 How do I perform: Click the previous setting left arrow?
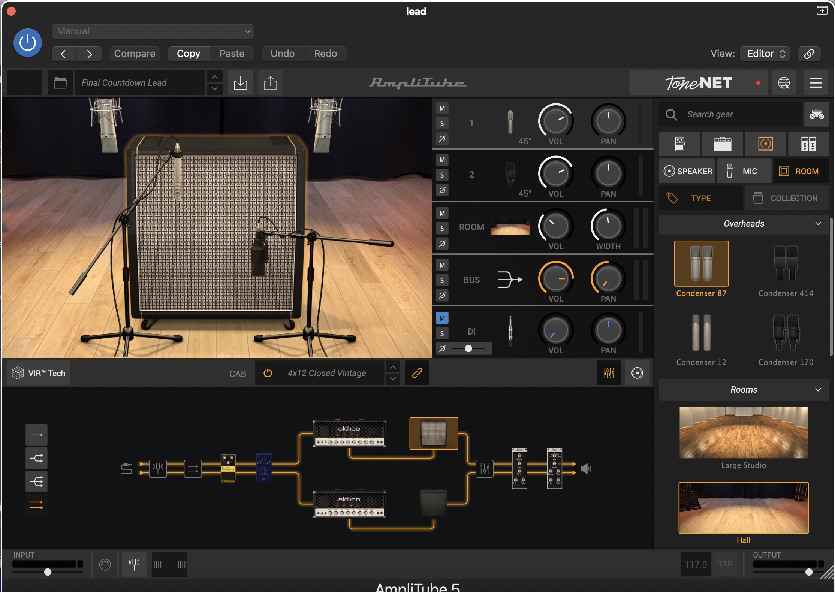pos(63,54)
